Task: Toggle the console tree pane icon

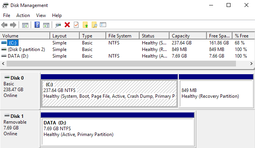Action: (25, 25)
